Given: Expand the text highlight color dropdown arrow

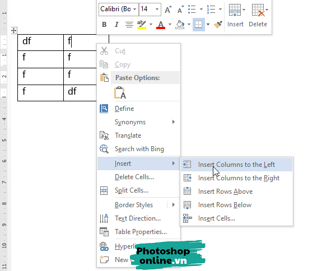Looking at the screenshot, I should pos(151,25).
